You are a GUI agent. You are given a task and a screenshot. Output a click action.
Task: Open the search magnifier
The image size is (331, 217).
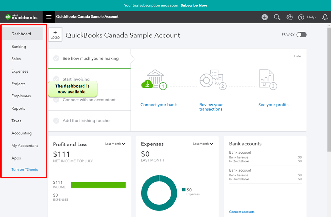(277, 17)
